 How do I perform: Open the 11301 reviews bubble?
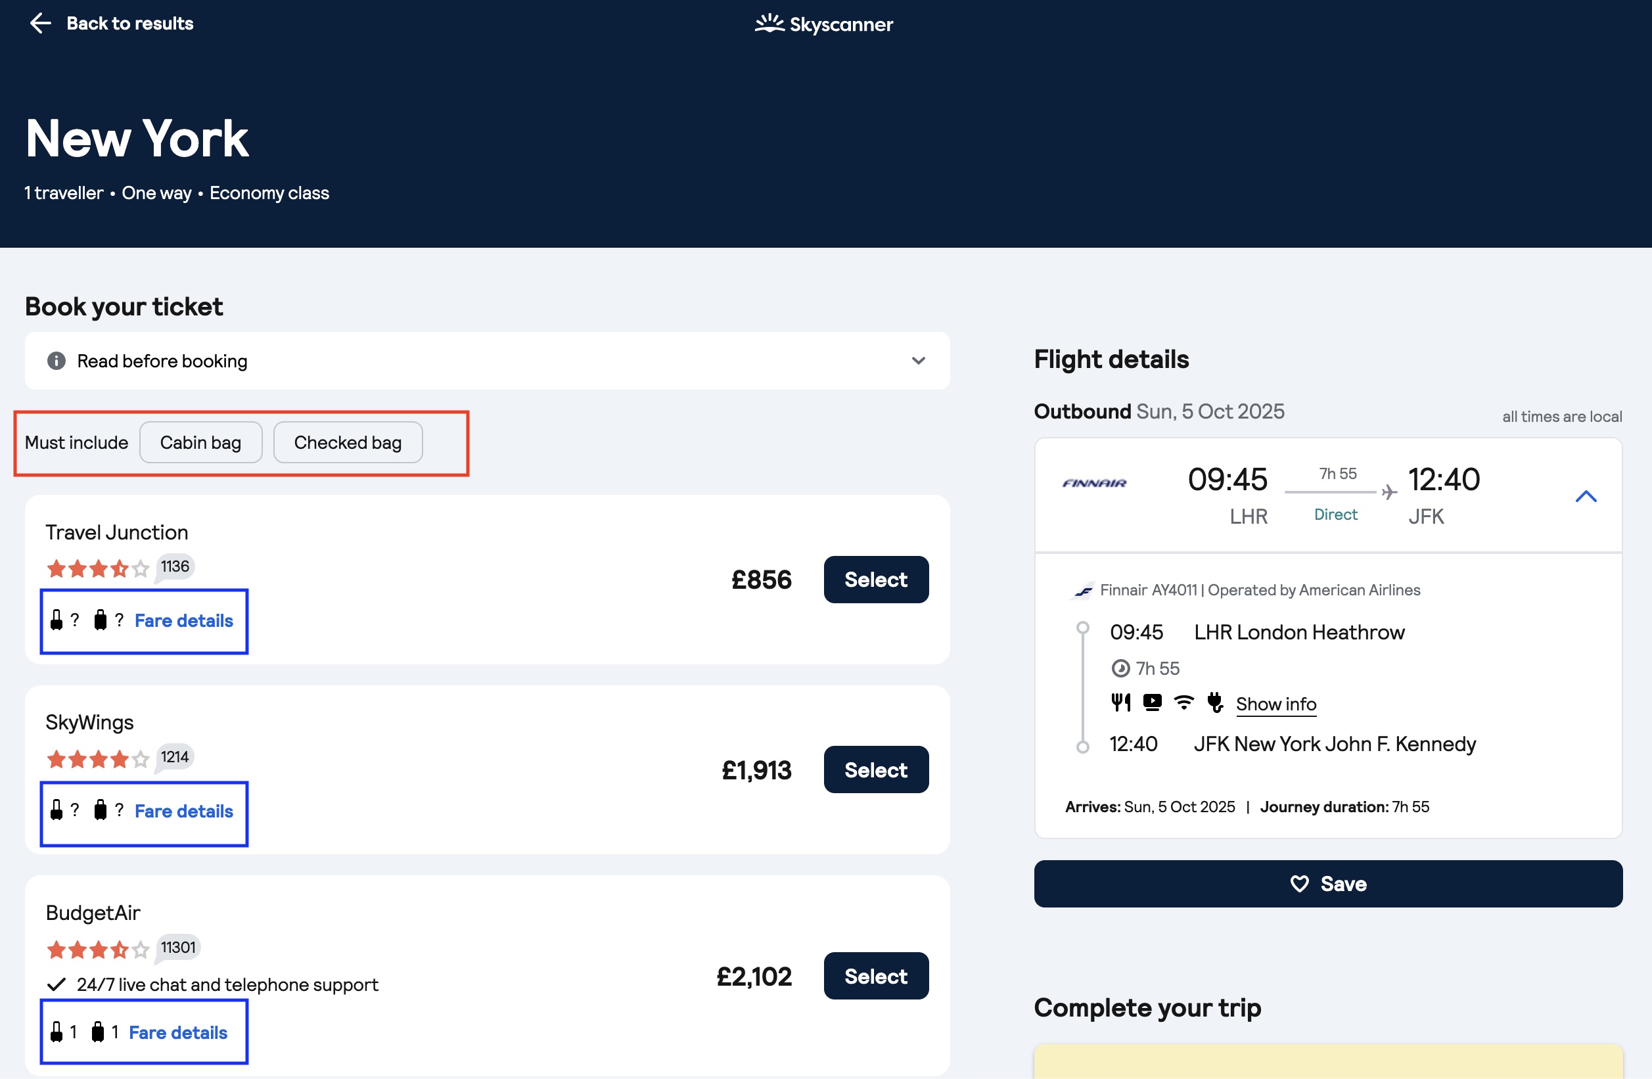[x=177, y=948]
